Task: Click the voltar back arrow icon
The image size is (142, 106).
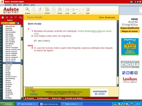Action: click(73, 9)
